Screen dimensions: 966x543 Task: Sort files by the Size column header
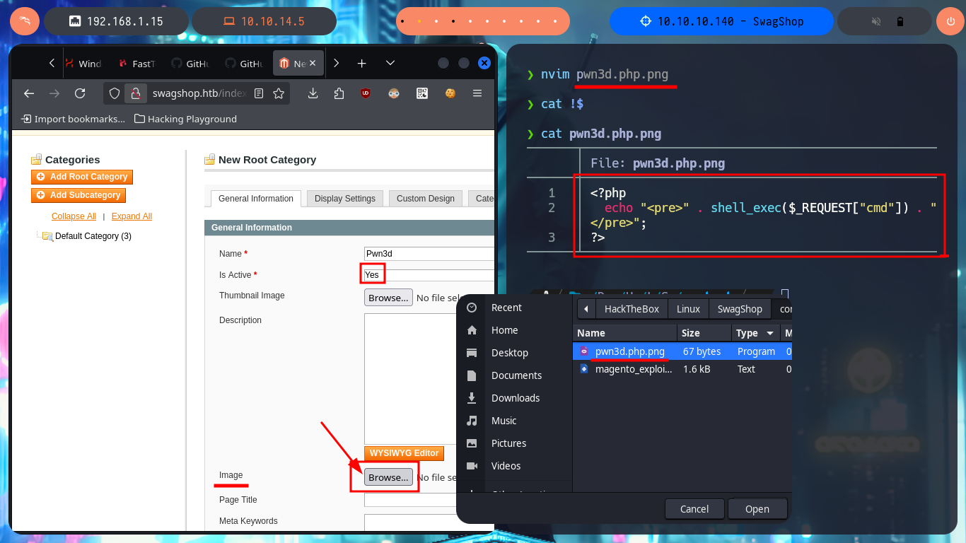704,333
